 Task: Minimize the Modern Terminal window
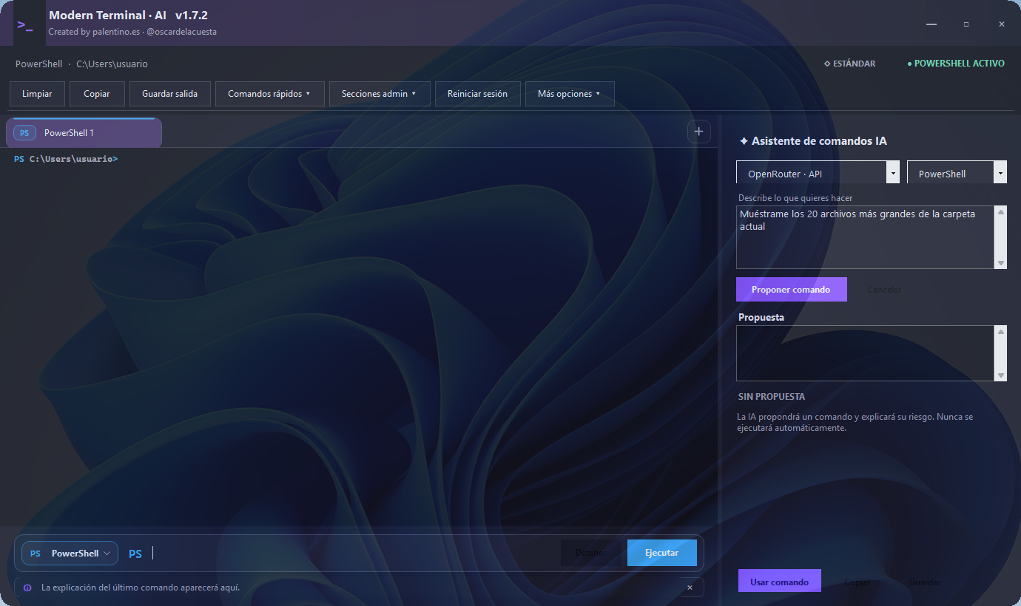pos(931,24)
